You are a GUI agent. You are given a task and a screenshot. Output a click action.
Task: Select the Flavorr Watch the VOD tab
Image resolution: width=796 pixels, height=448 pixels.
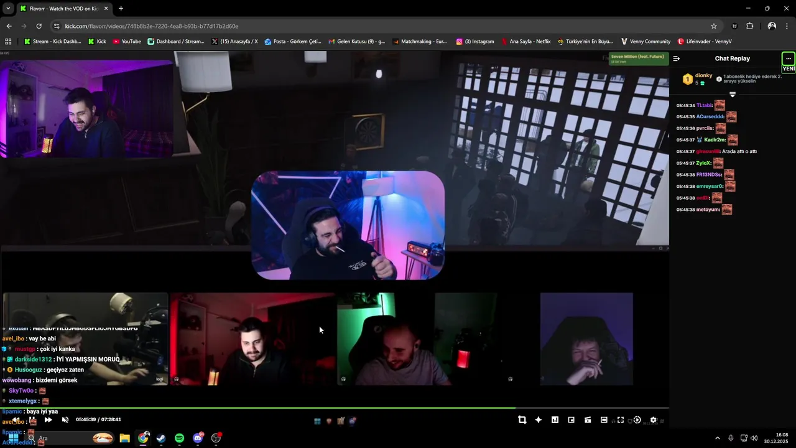click(x=64, y=9)
